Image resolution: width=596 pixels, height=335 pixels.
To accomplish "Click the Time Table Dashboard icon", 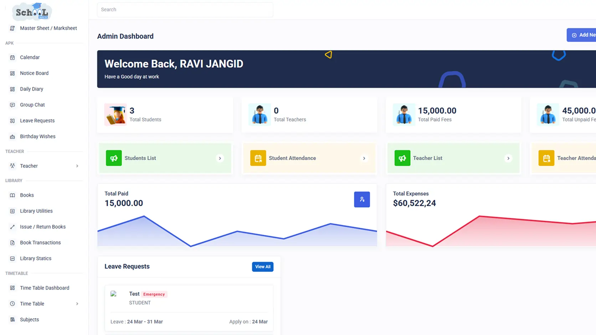I will [x=12, y=288].
